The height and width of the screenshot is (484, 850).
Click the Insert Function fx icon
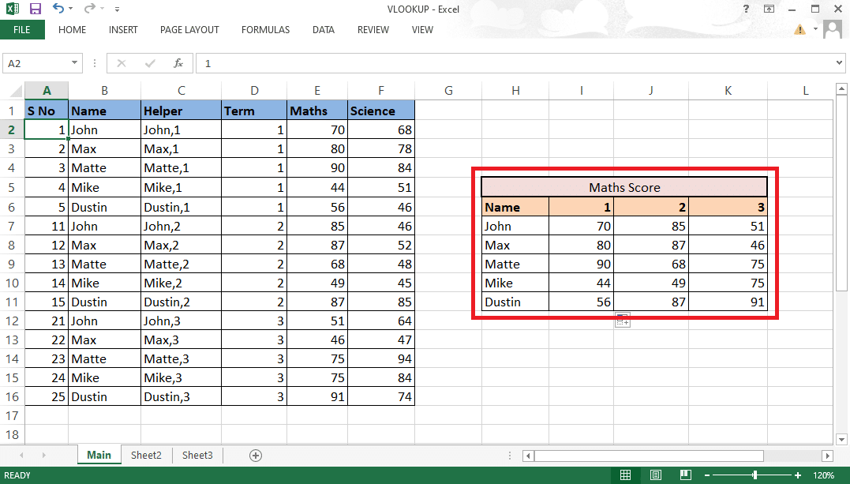coord(178,63)
